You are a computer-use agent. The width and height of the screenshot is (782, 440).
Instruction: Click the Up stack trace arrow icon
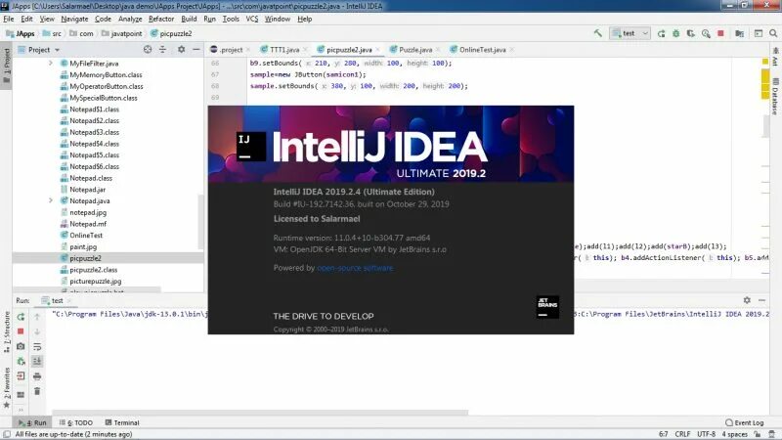click(37, 317)
